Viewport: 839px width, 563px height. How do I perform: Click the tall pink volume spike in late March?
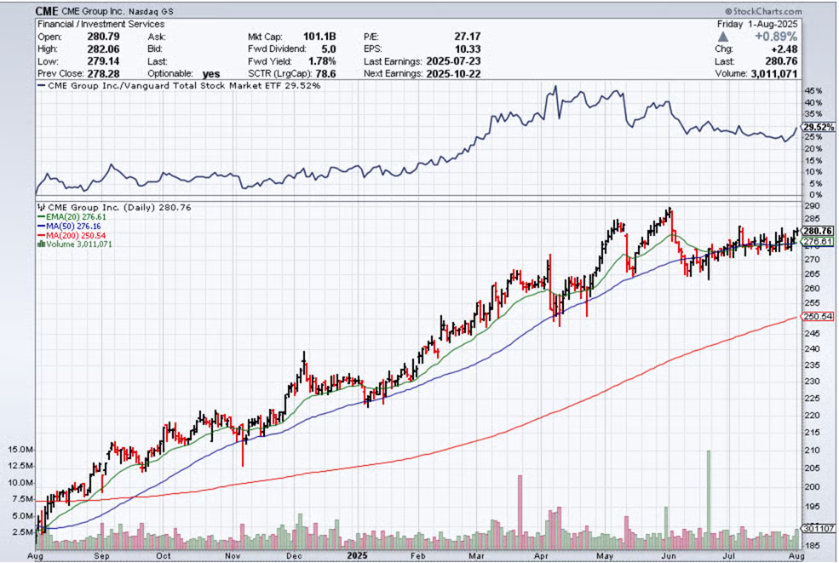coord(520,512)
